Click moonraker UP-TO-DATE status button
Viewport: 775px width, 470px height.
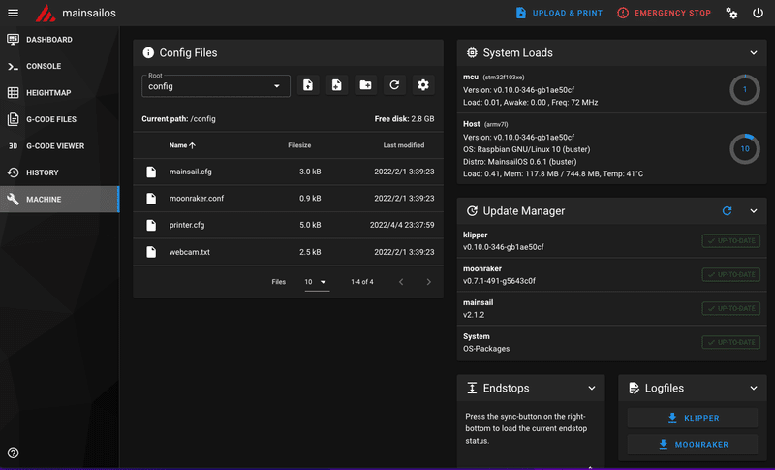pyautogui.click(x=731, y=274)
